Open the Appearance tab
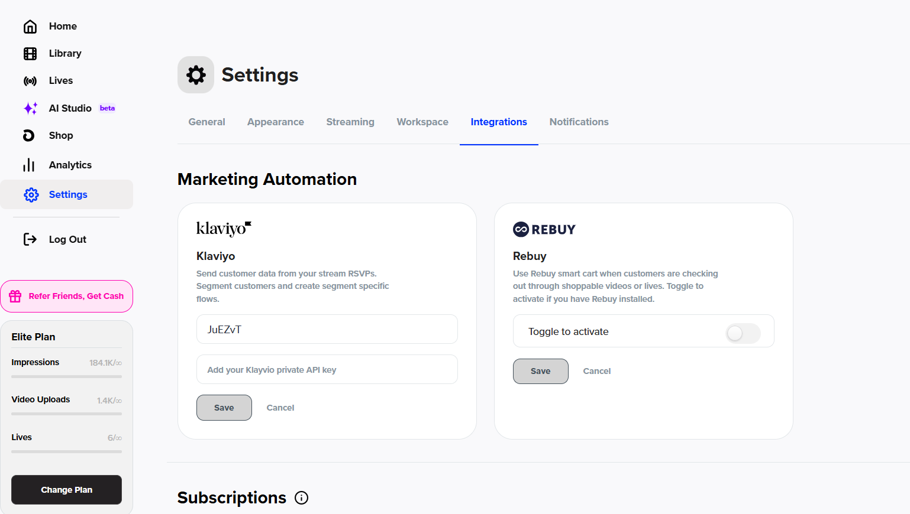 pyautogui.click(x=275, y=122)
